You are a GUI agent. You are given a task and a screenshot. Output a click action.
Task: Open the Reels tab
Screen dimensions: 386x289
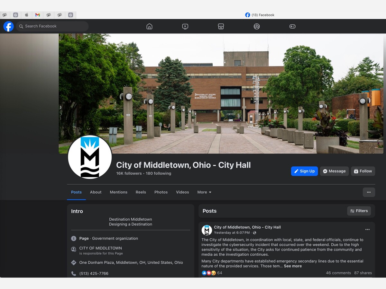[141, 192]
